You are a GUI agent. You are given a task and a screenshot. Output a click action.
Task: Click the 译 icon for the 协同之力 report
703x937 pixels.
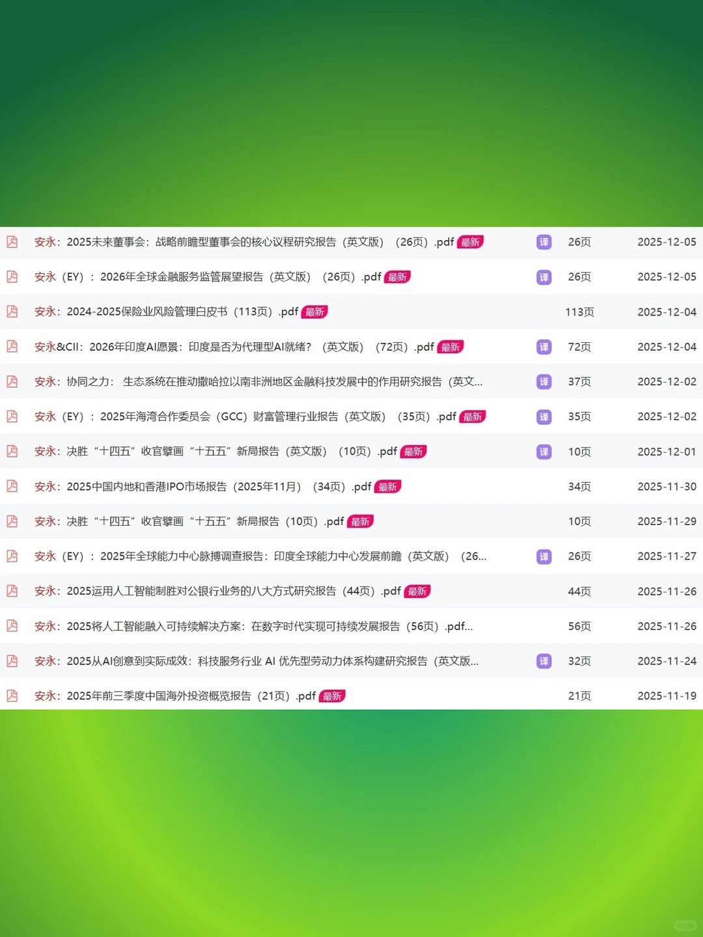544,382
